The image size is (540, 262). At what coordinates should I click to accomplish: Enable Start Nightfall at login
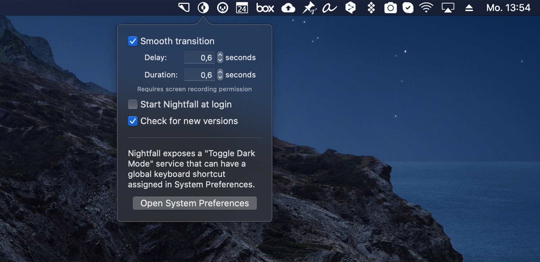pyautogui.click(x=133, y=105)
